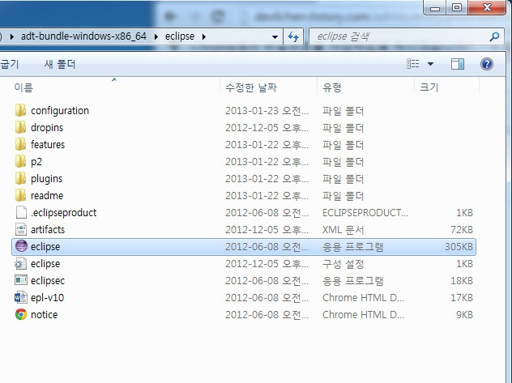The height and width of the screenshot is (383, 512).
Task: Click the 18KB size of eclipsec
Action: coord(462,280)
